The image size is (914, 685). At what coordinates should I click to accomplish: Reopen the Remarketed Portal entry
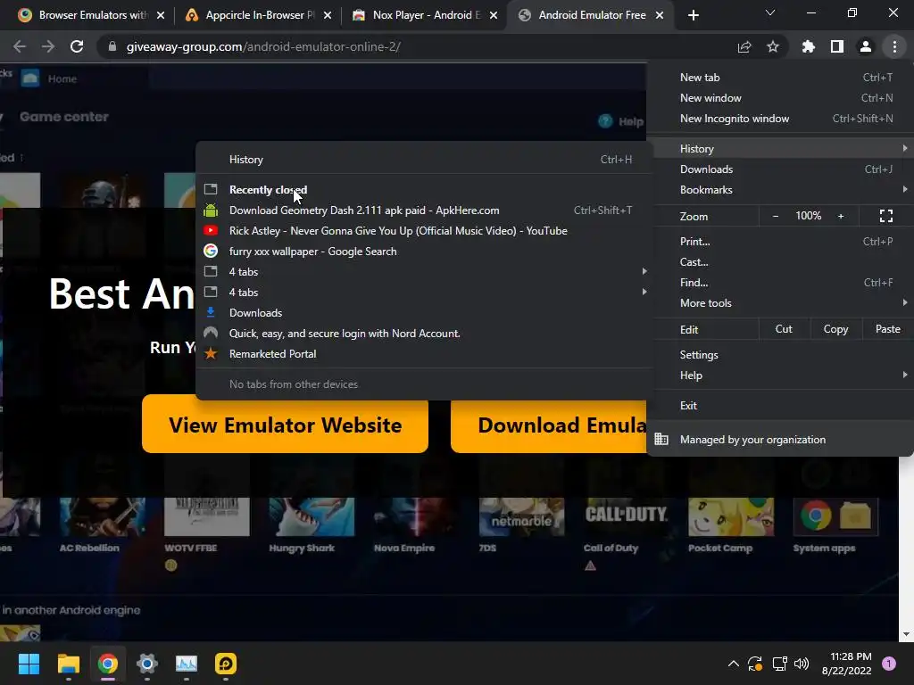424,353
